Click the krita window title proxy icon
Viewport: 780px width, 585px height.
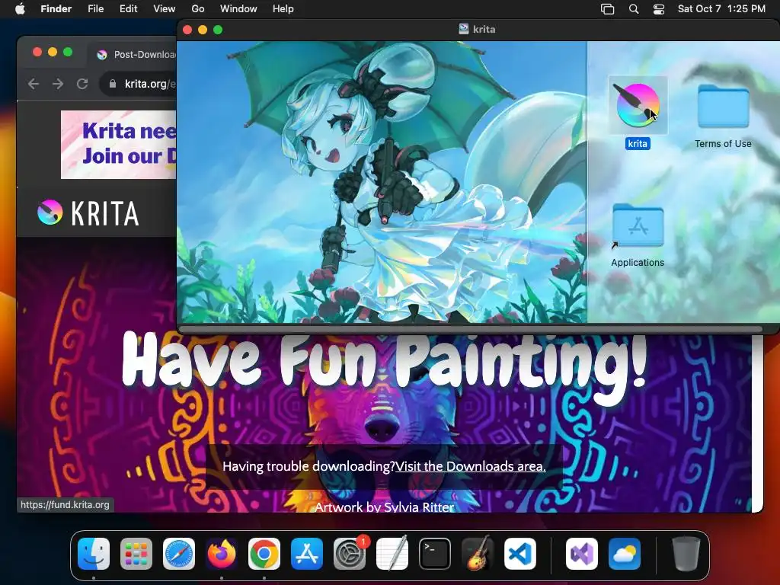[x=463, y=29]
